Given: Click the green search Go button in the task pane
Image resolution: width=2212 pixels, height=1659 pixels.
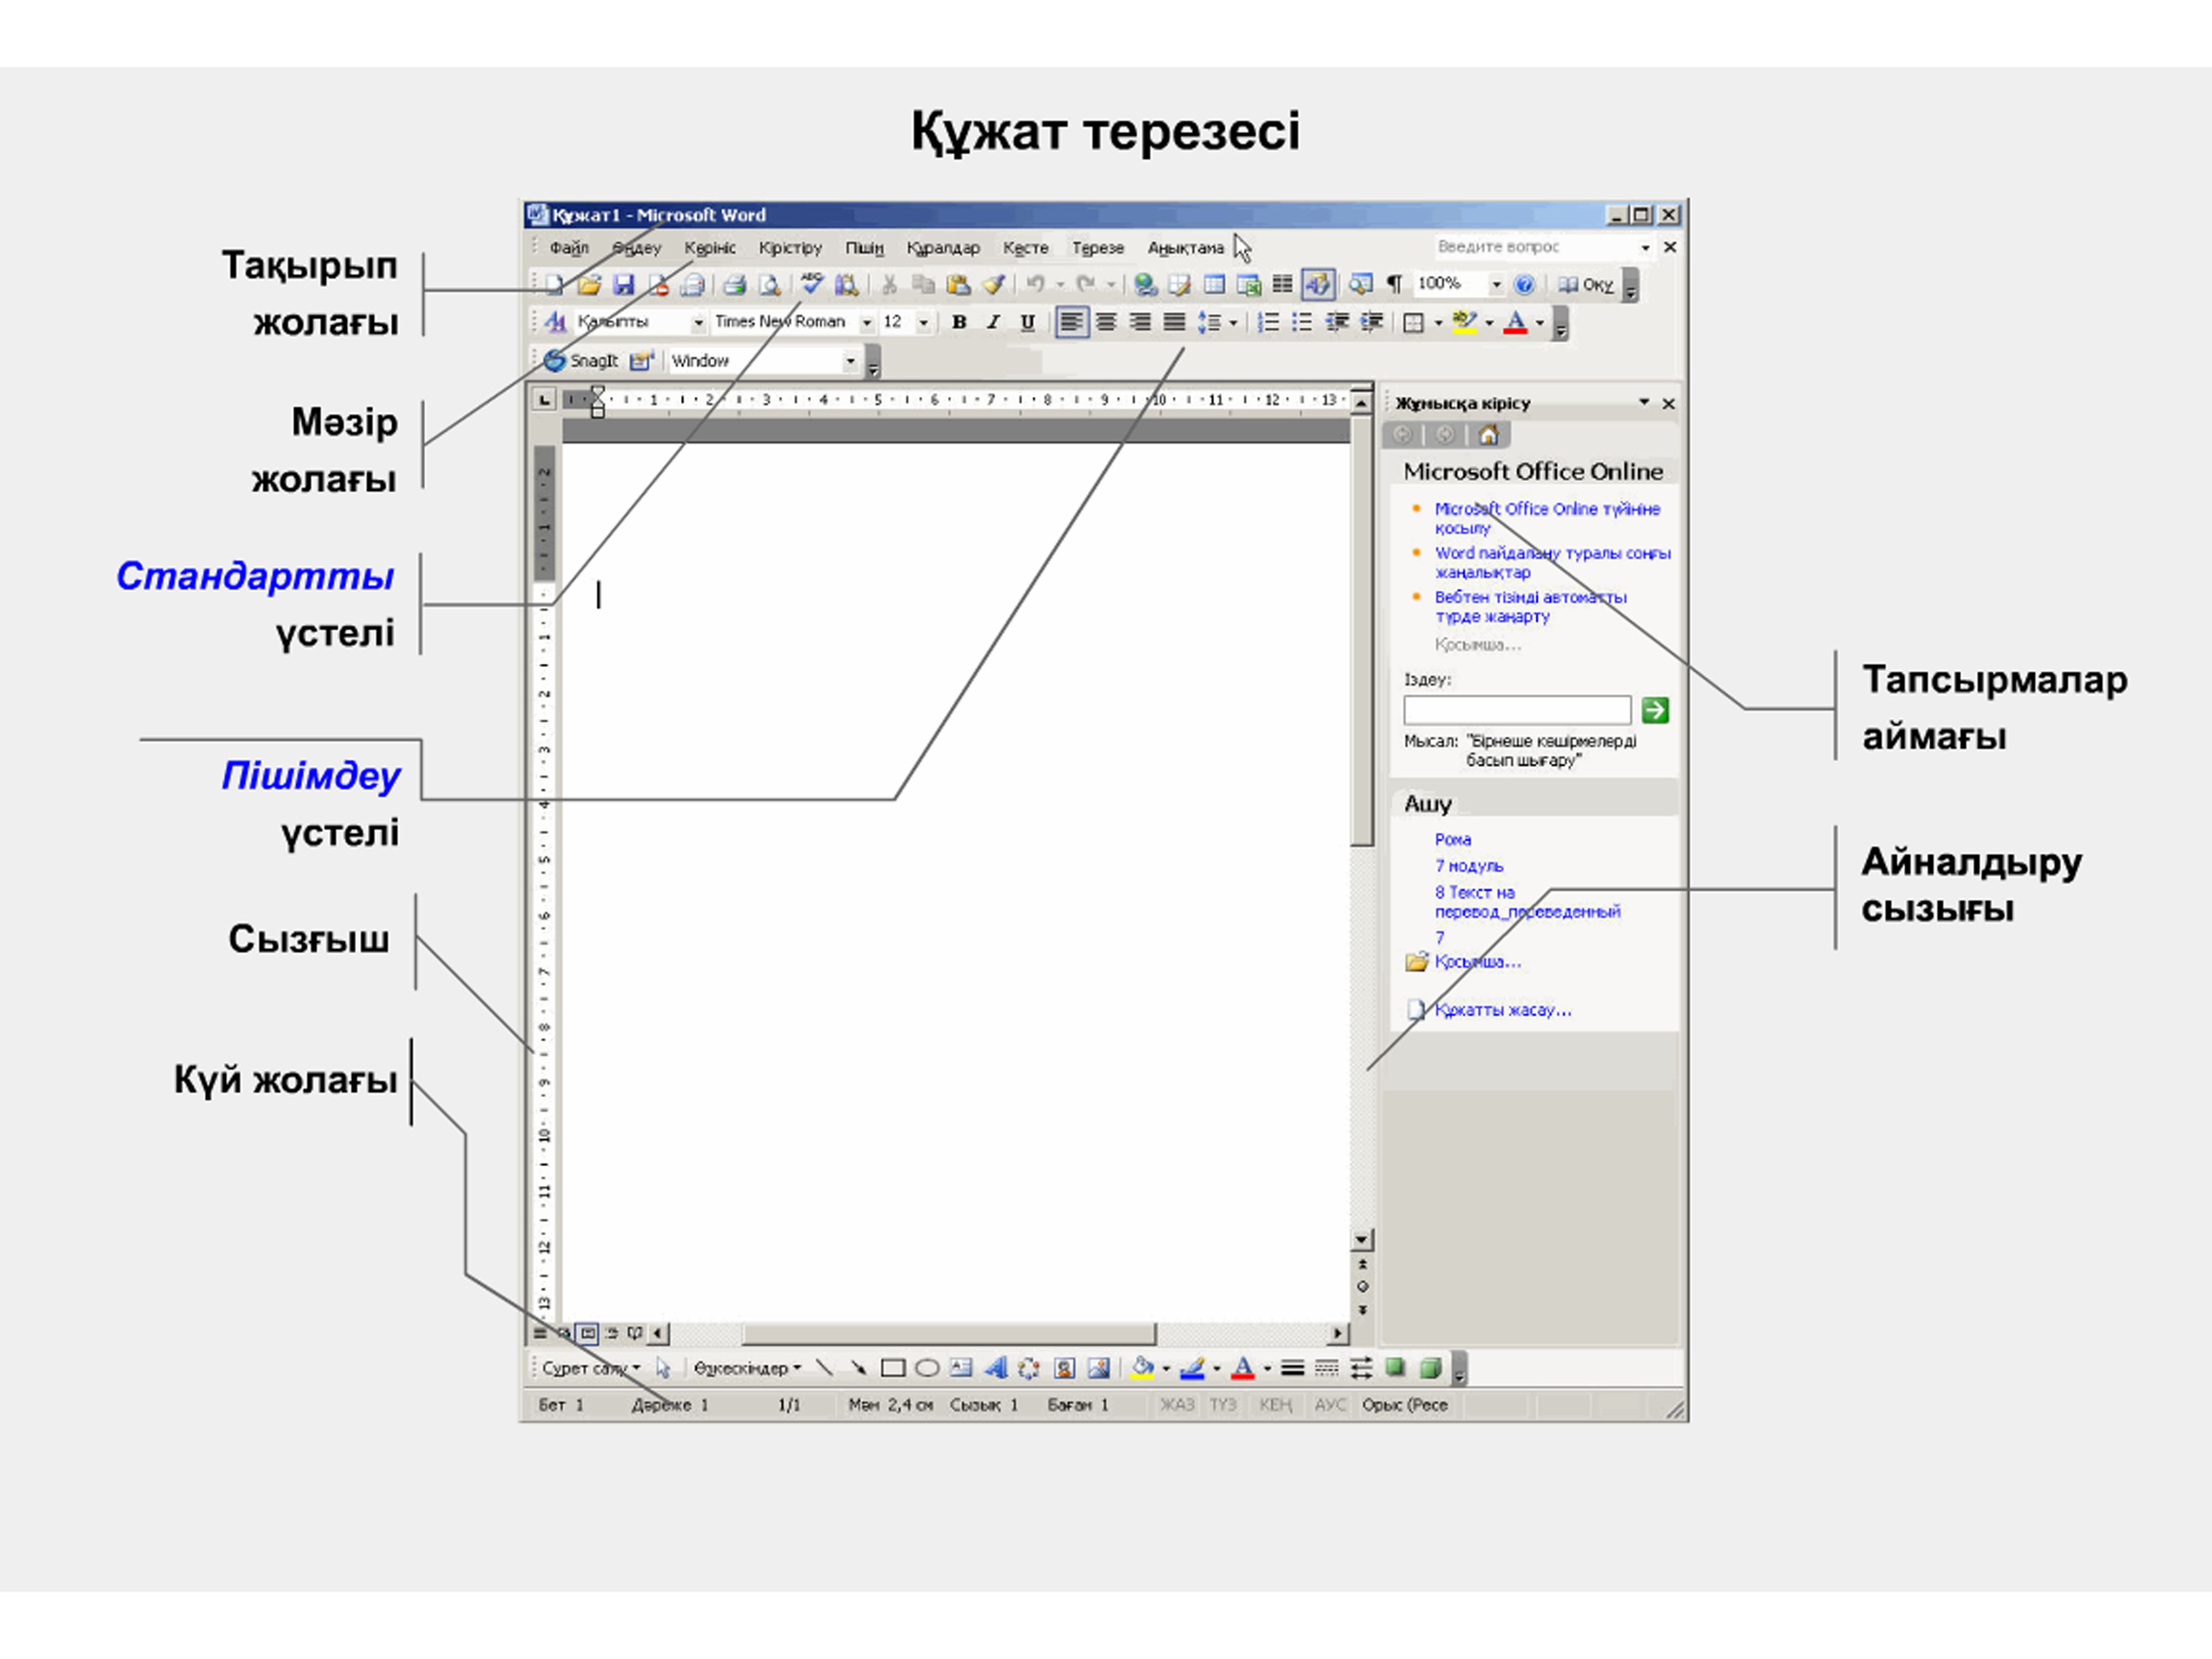Looking at the screenshot, I should click(x=1655, y=710).
